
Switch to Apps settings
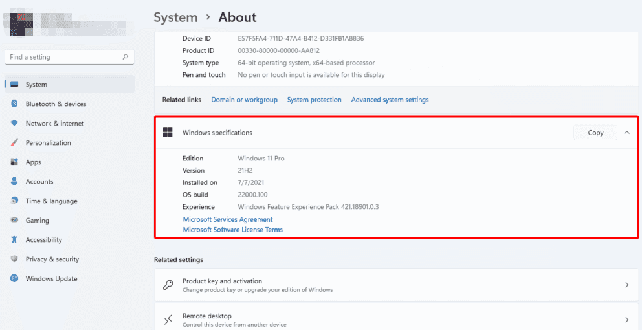pyautogui.click(x=70, y=162)
